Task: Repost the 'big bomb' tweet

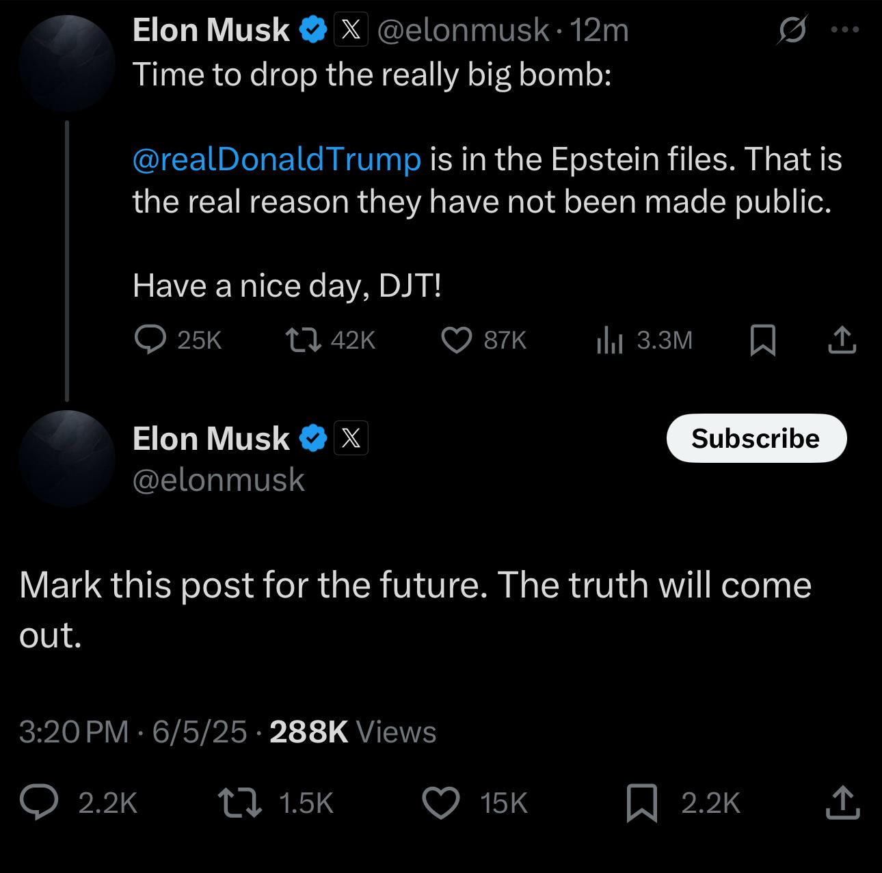Action: pyautogui.click(x=303, y=340)
